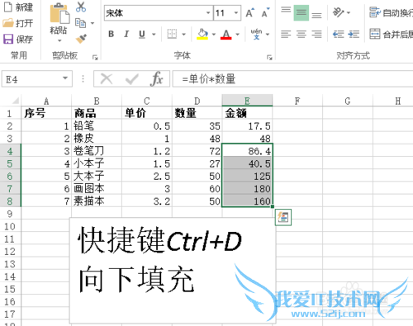Click header cell 序号
The height and width of the screenshot is (326, 413).
tap(46, 113)
